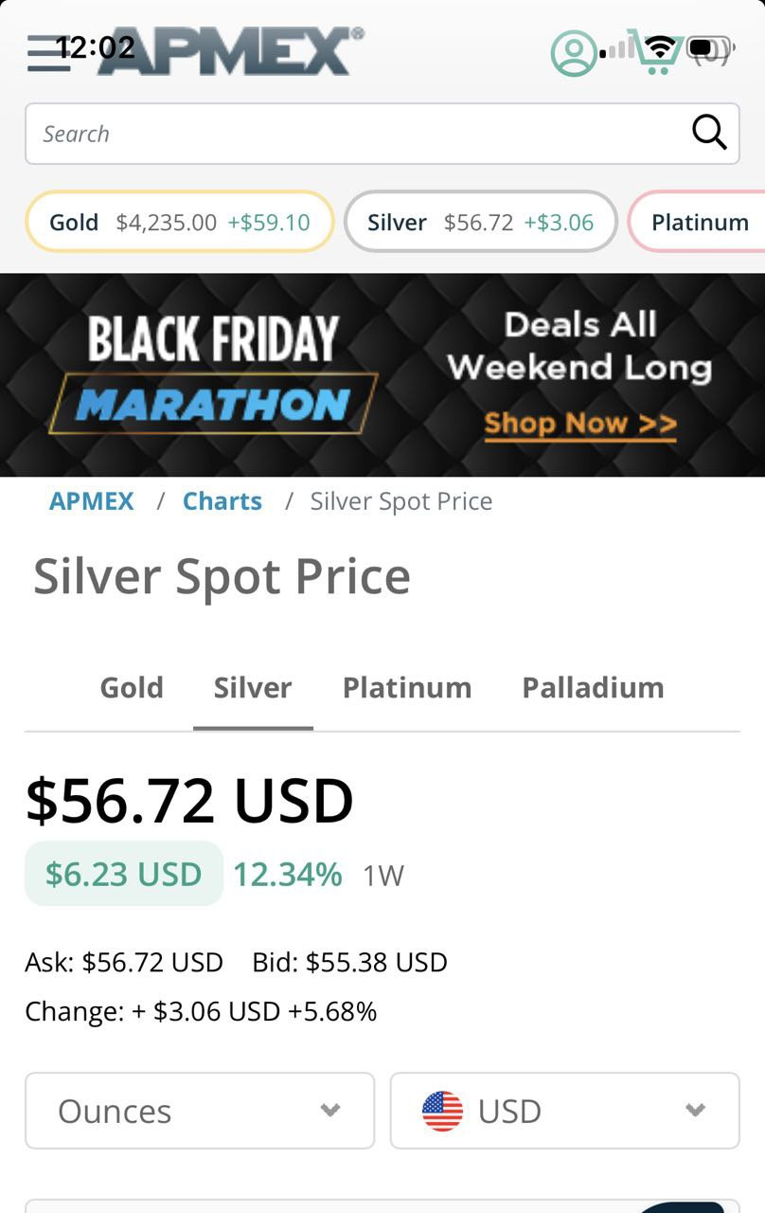Open the Charts breadcrumb link
The width and height of the screenshot is (765, 1213).
222,500
